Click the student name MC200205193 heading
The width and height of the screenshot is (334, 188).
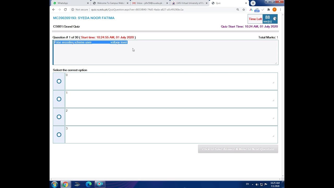[84, 18]
